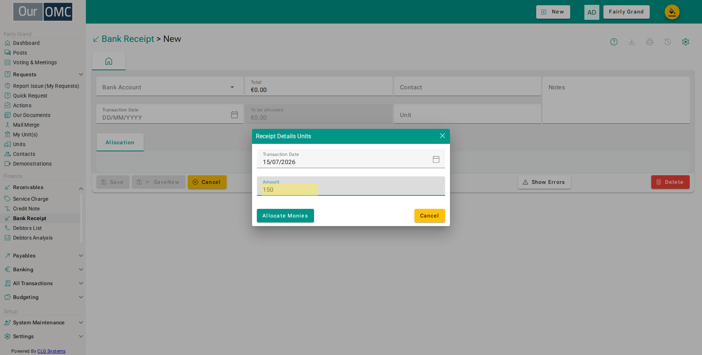
Task: Open calendar for main Transaction Date field
Action: (x=234, y=115)
